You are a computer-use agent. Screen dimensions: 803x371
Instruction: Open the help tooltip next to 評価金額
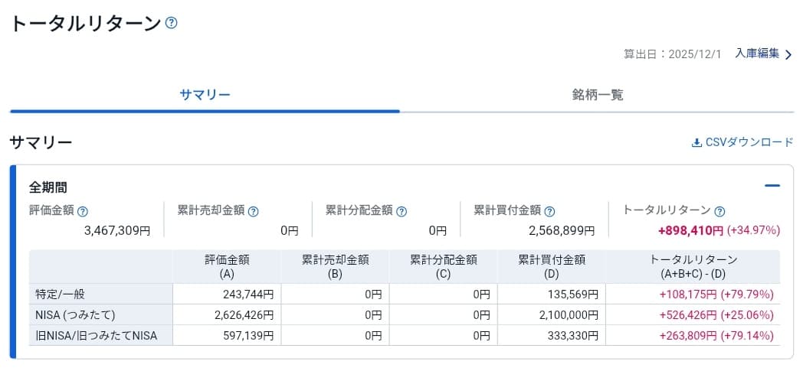83,211
